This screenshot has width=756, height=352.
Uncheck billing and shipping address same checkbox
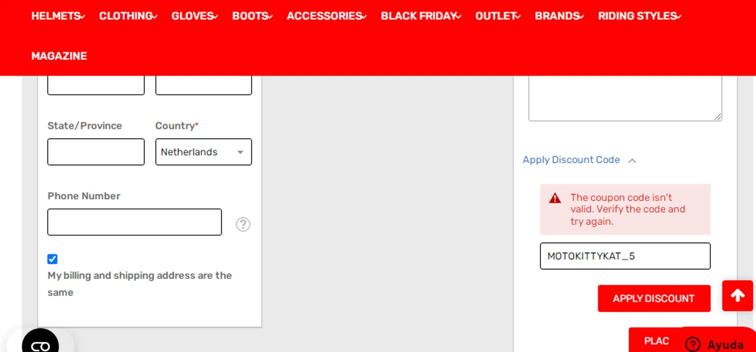tap(52, 259)
